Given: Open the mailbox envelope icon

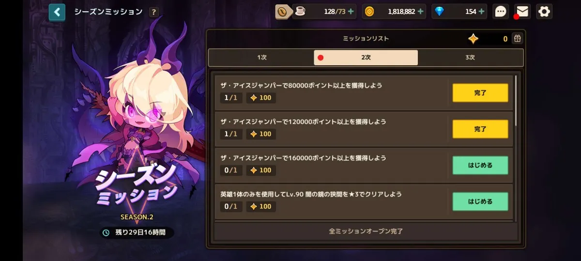Looking at the screenshot, I should click(522, 11).
